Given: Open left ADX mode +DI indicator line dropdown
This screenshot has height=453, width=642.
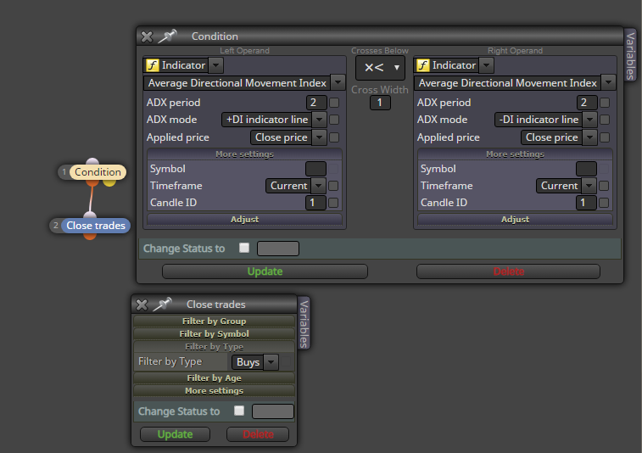Looking at the screenshot, I should pos(319,120).
